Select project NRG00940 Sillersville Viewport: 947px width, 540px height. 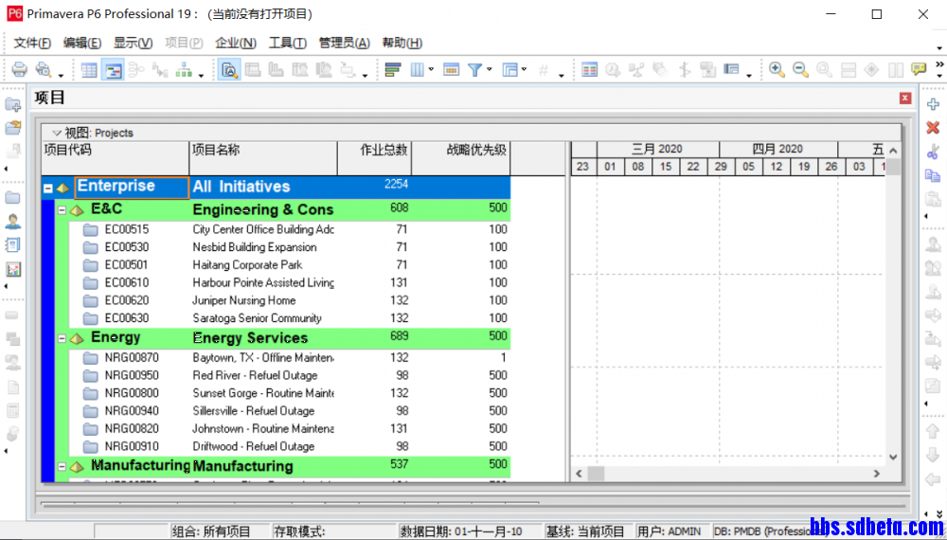(290, 411)
